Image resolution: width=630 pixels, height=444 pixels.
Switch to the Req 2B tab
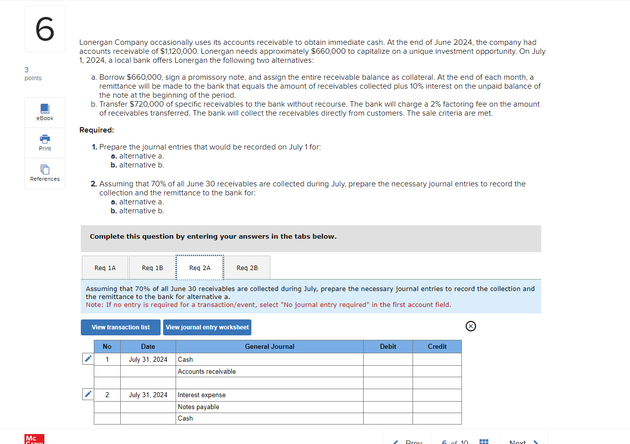pos(247,268)
